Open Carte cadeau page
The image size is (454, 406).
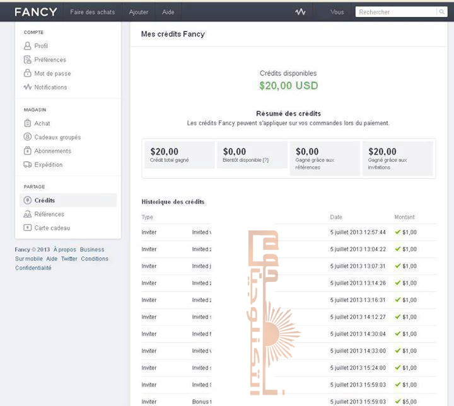click(52, 228)
